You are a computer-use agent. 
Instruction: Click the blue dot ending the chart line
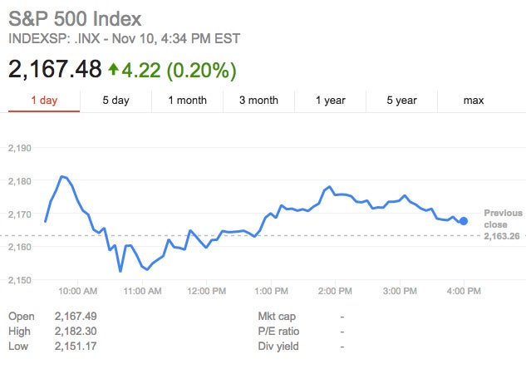pyautogui.click(x=464, y=221)
